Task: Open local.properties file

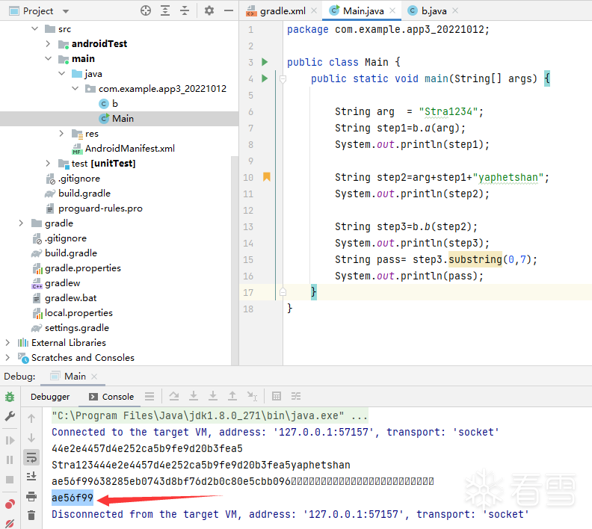Action: pos(73,313)
